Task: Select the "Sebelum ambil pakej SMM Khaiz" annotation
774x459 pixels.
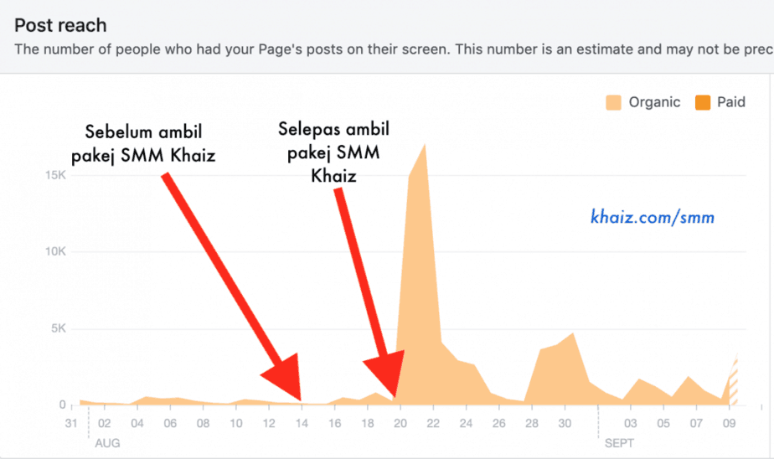Action: pyautogui.click(x=150, y=142)
